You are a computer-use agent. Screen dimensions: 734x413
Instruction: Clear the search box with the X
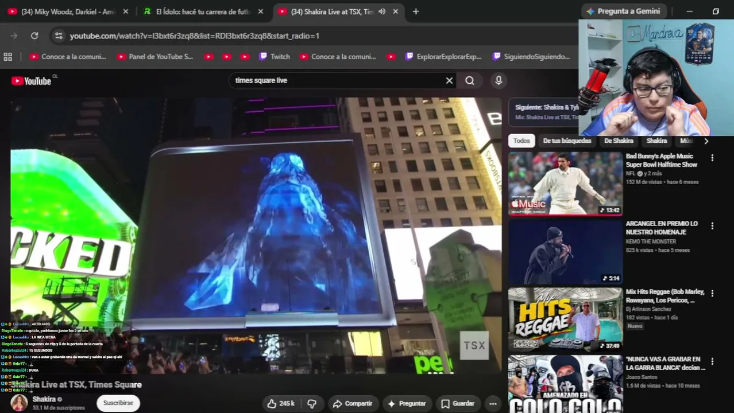pos(449,81)
